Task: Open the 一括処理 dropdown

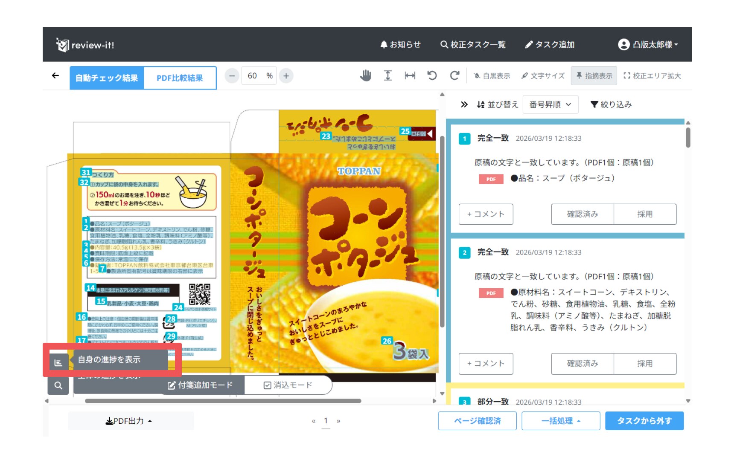Action: (560, 421)
